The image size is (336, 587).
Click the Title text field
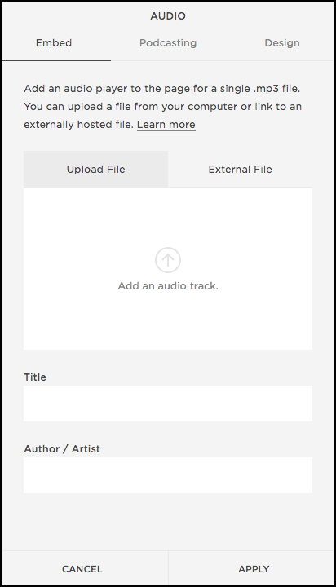pos(168,404)
